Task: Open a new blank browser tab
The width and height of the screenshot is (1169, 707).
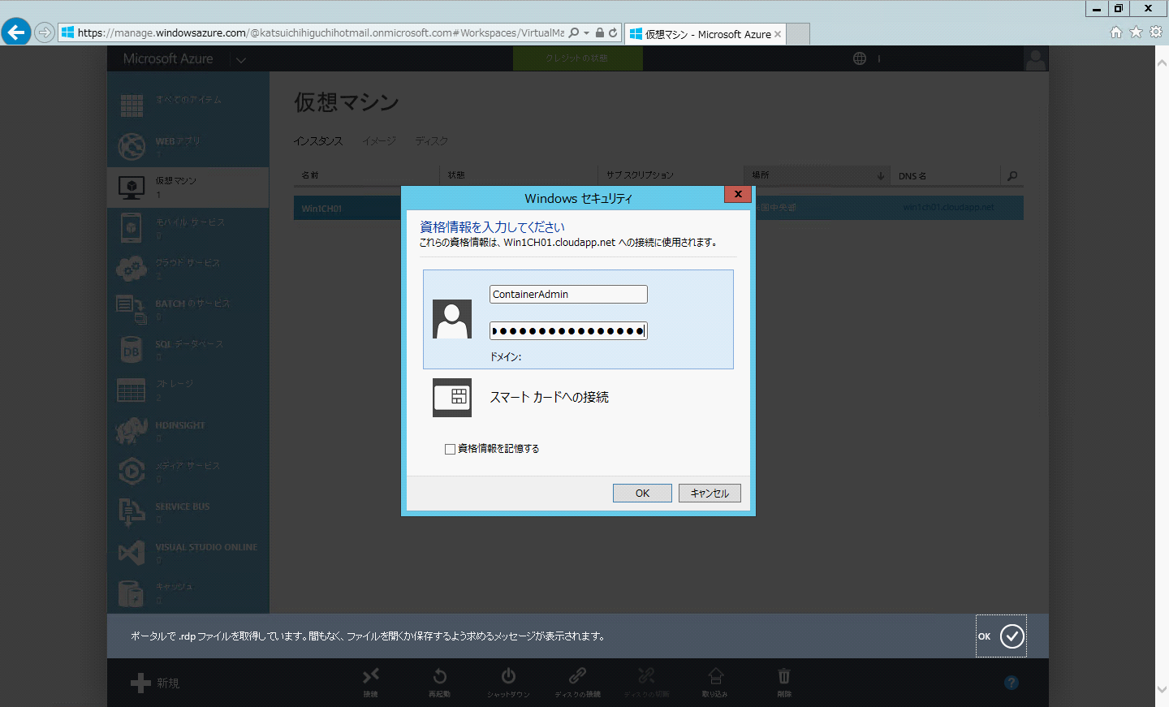Action: pos(799,34)
